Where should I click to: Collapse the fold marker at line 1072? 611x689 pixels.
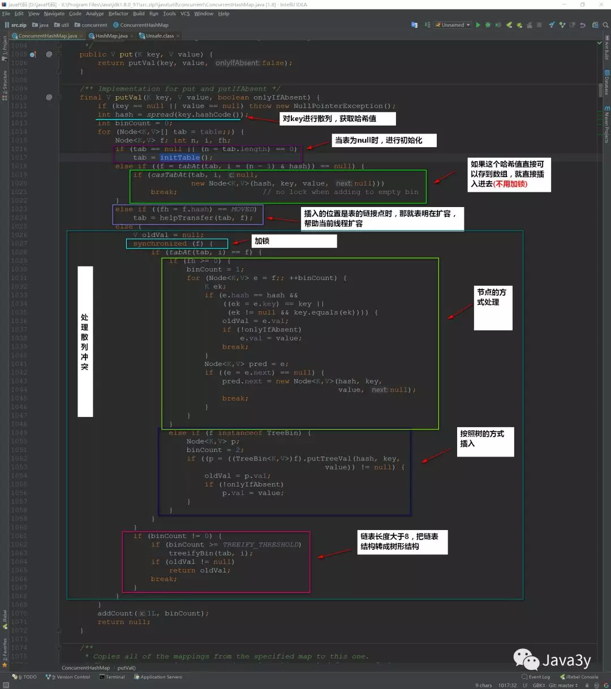(x=59, y=630)
